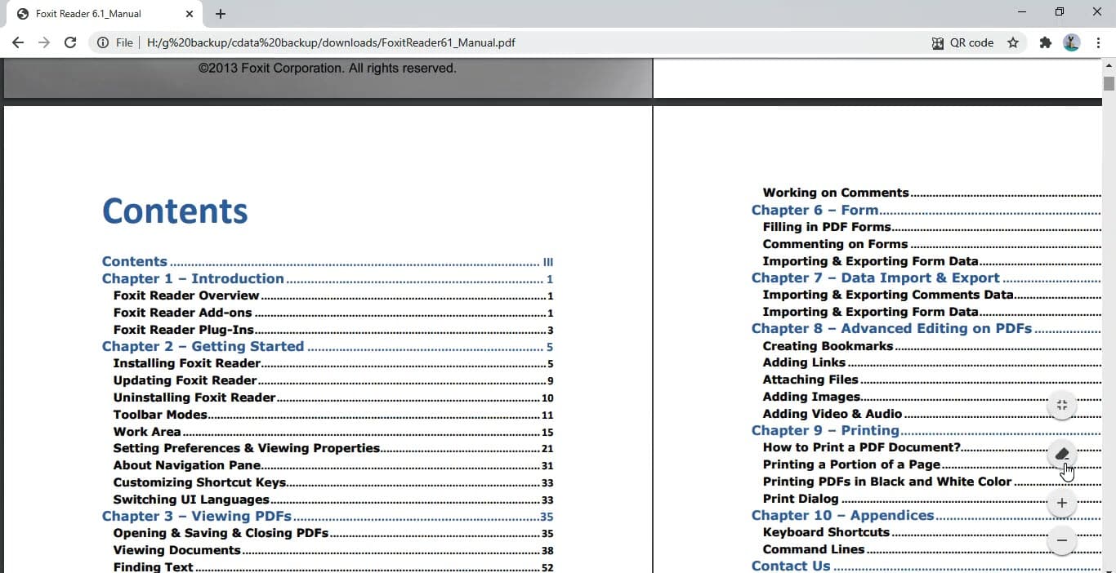Click the forward navigation arrow

coord(44,42)
